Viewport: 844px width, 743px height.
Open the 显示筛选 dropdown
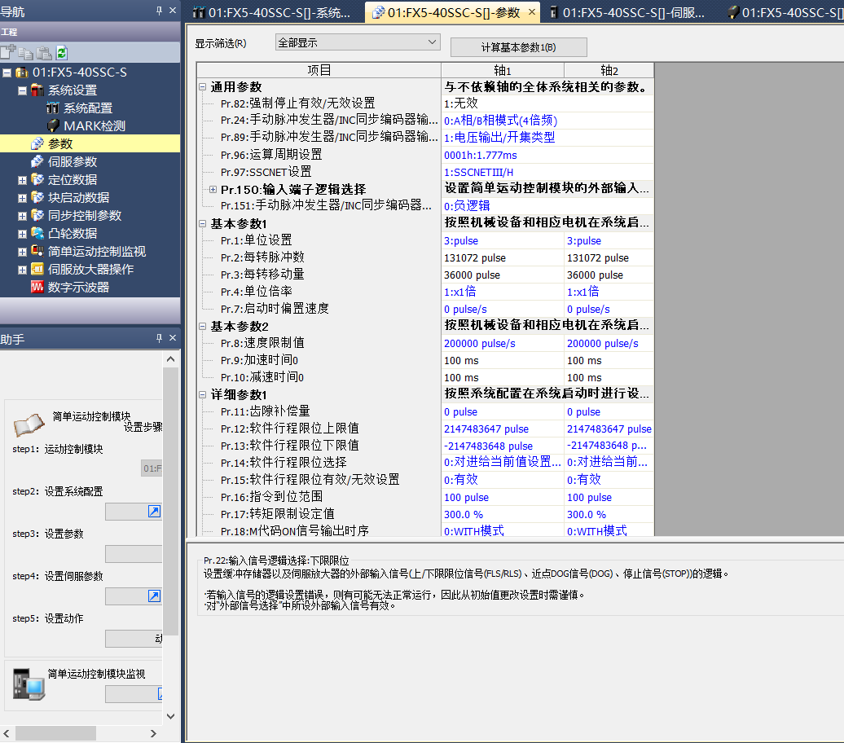coord(358,42)
